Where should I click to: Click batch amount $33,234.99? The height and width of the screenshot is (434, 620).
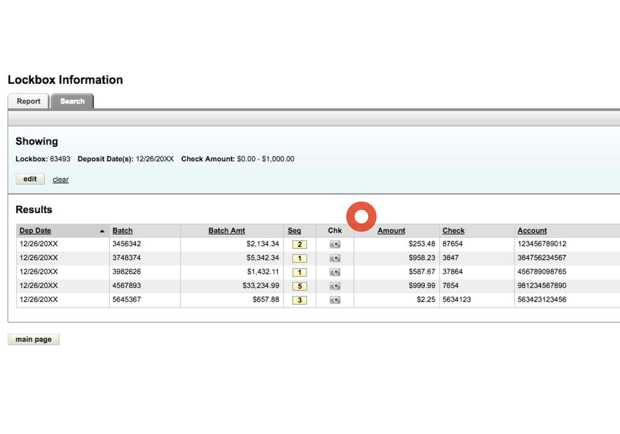coord(261,286)
